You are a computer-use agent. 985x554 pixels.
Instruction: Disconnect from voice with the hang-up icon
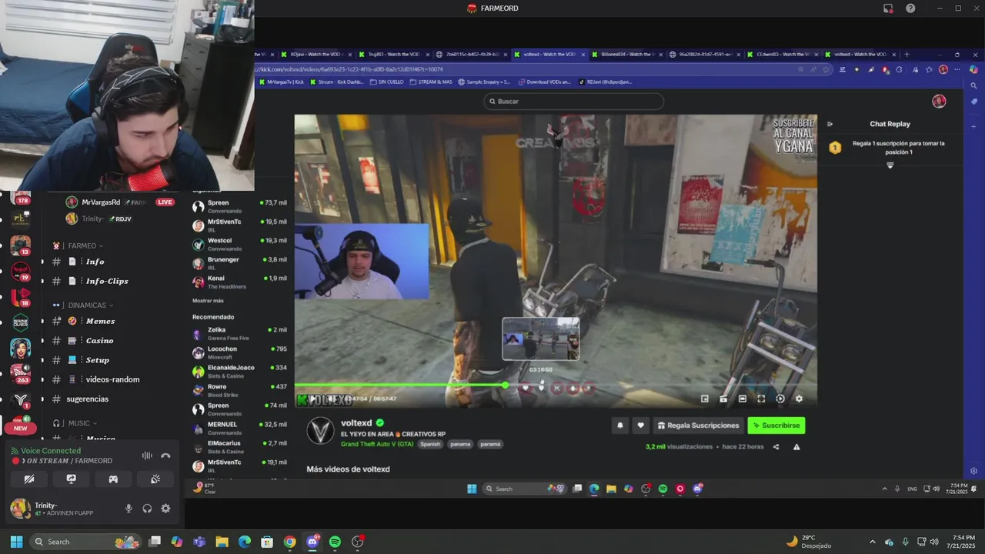[x=165, y=456]
